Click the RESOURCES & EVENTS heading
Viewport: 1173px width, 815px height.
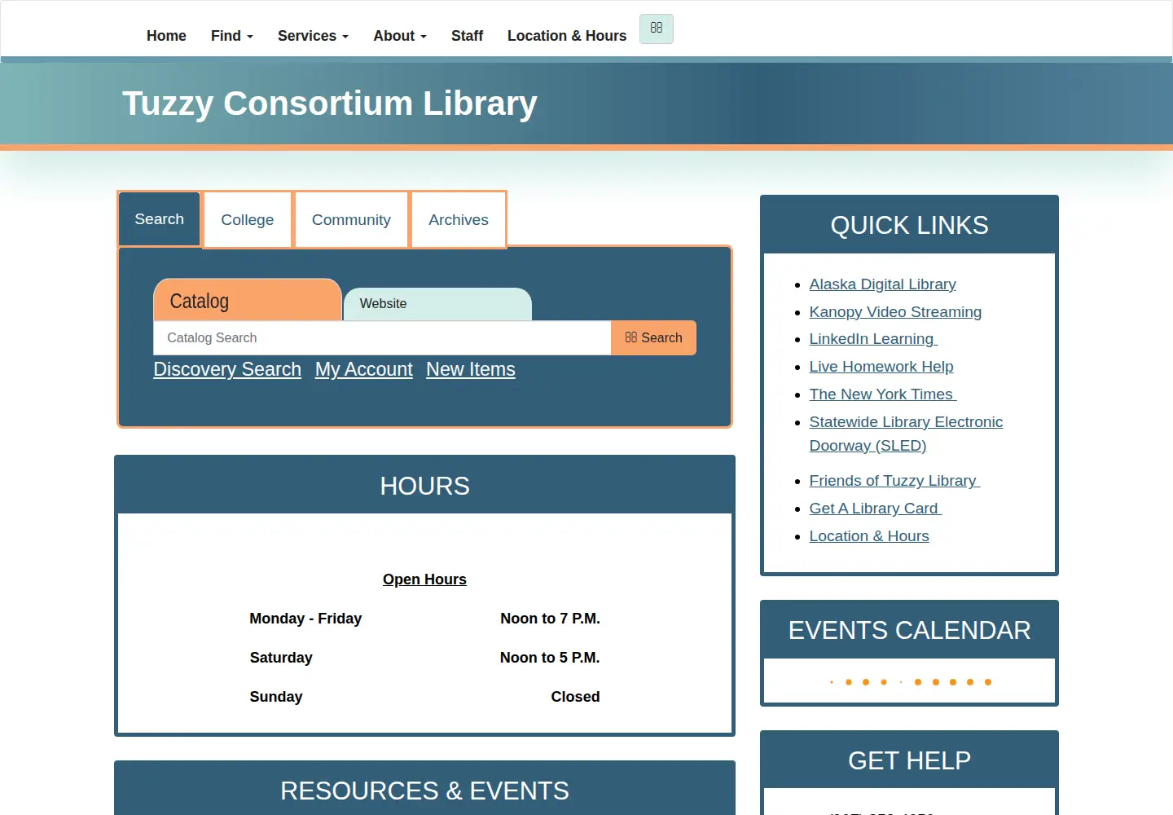pos(424,791)
